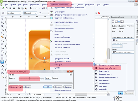Image resolution: width=138 pixels, height=101 pixels.
Task: Click OK in Gaussian blur dialog
Action: tap(48, 87)
